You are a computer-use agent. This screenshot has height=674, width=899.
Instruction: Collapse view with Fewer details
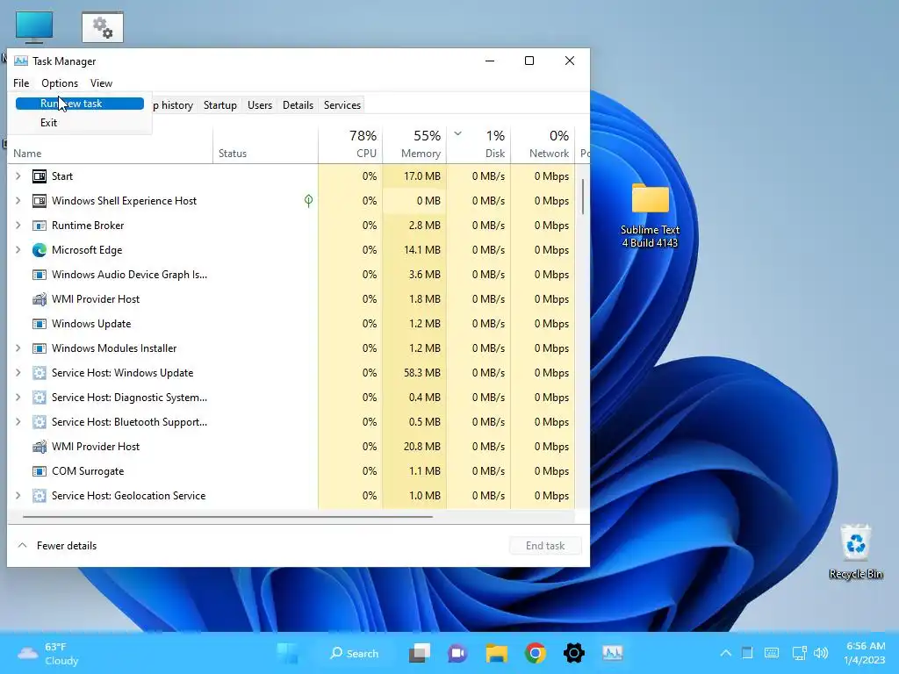(57, 546)
